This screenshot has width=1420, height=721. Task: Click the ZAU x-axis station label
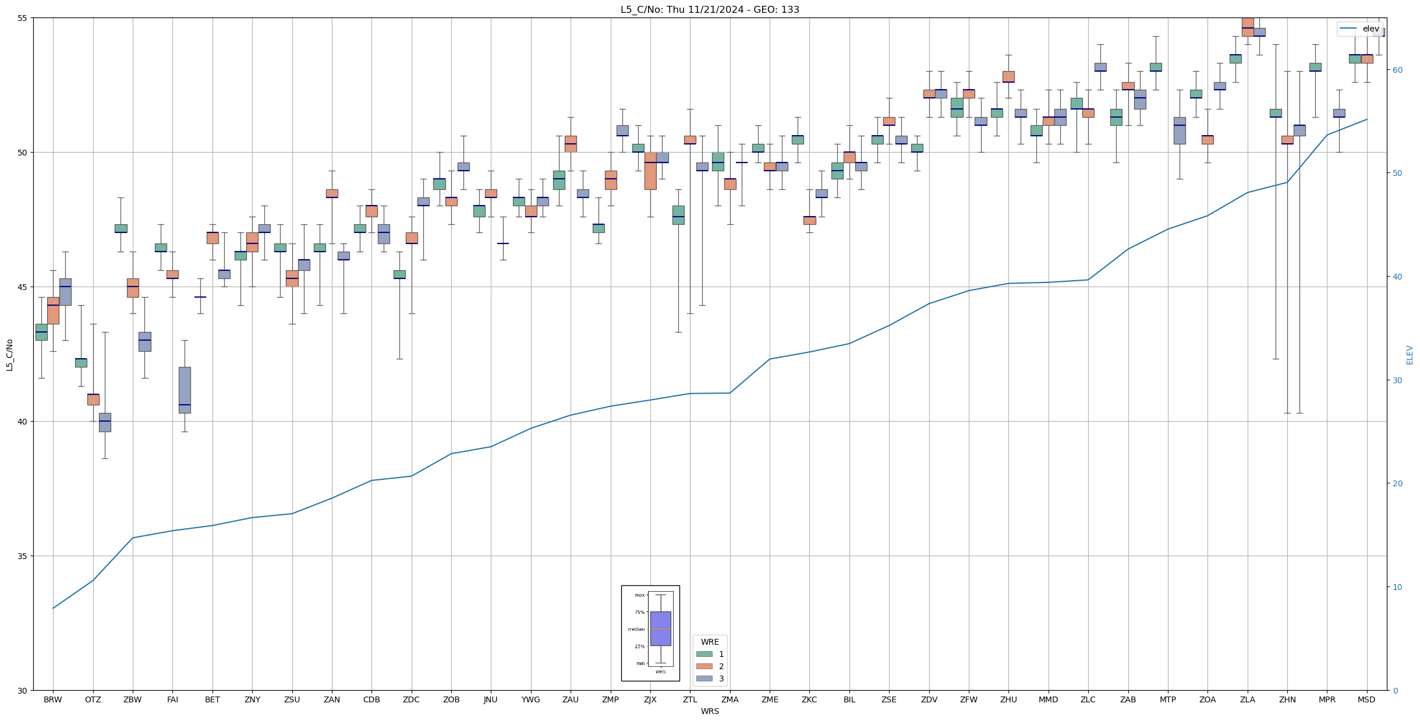[571, 699]
